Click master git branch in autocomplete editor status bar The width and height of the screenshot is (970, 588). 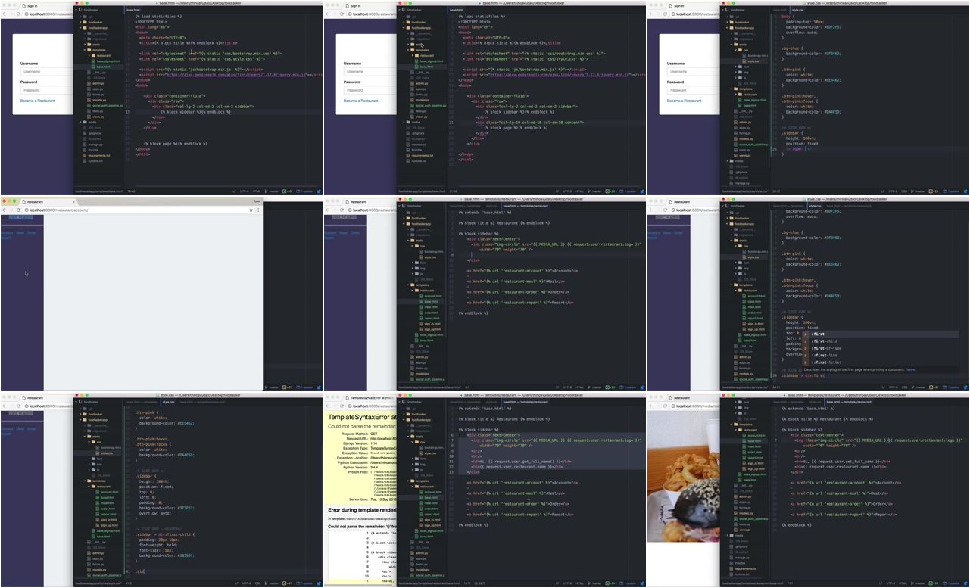pyautogui.click(x=919, y=387)
